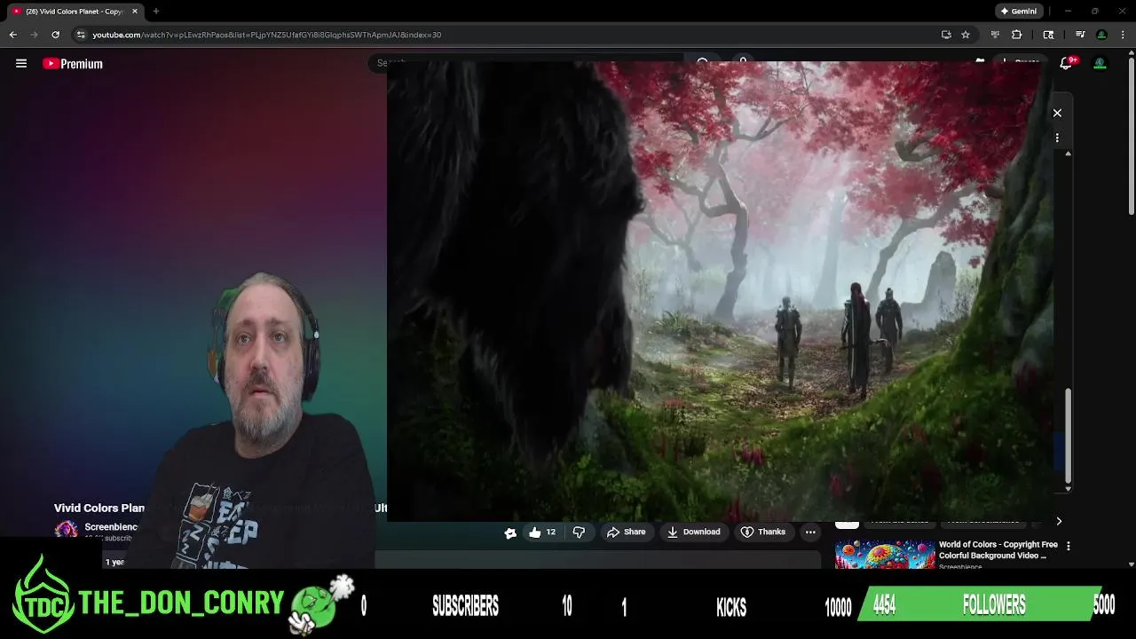Viewport: 1136px width, 639px height.
Task: Open World of Colors video title
Action: tap(998, 549)
